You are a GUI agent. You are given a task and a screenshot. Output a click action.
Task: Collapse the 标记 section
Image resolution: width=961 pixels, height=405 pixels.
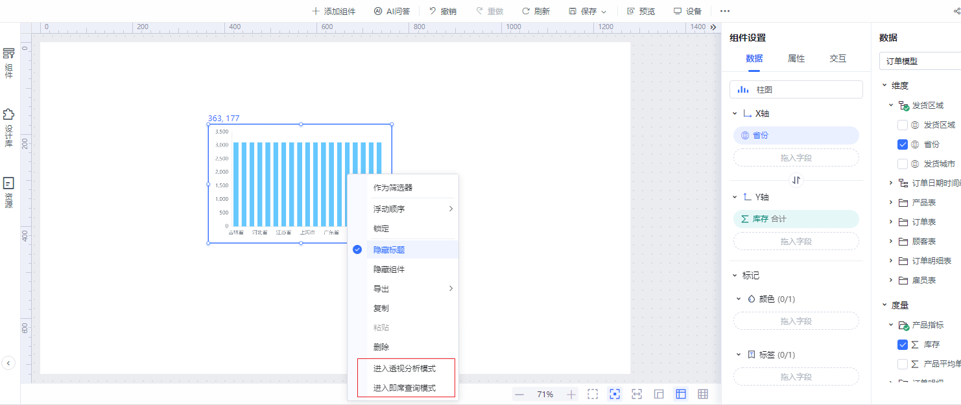click(x=735, y=275)
